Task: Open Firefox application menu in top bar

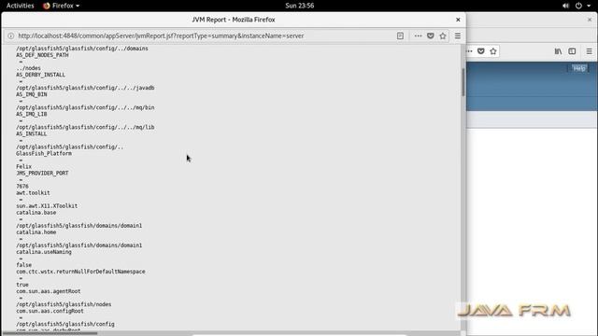Action: [x=61, y=6]
